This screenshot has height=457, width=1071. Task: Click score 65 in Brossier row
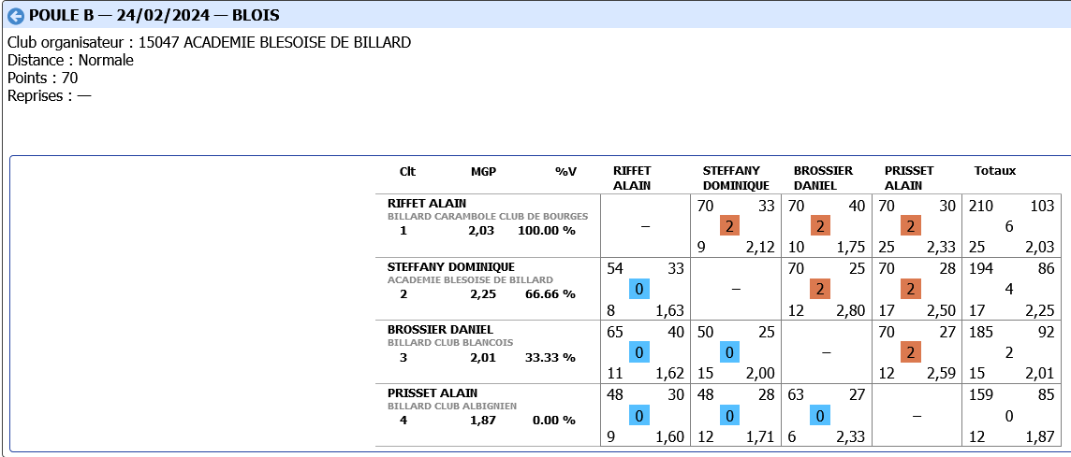pyautogui.click(x=615, y=332)
